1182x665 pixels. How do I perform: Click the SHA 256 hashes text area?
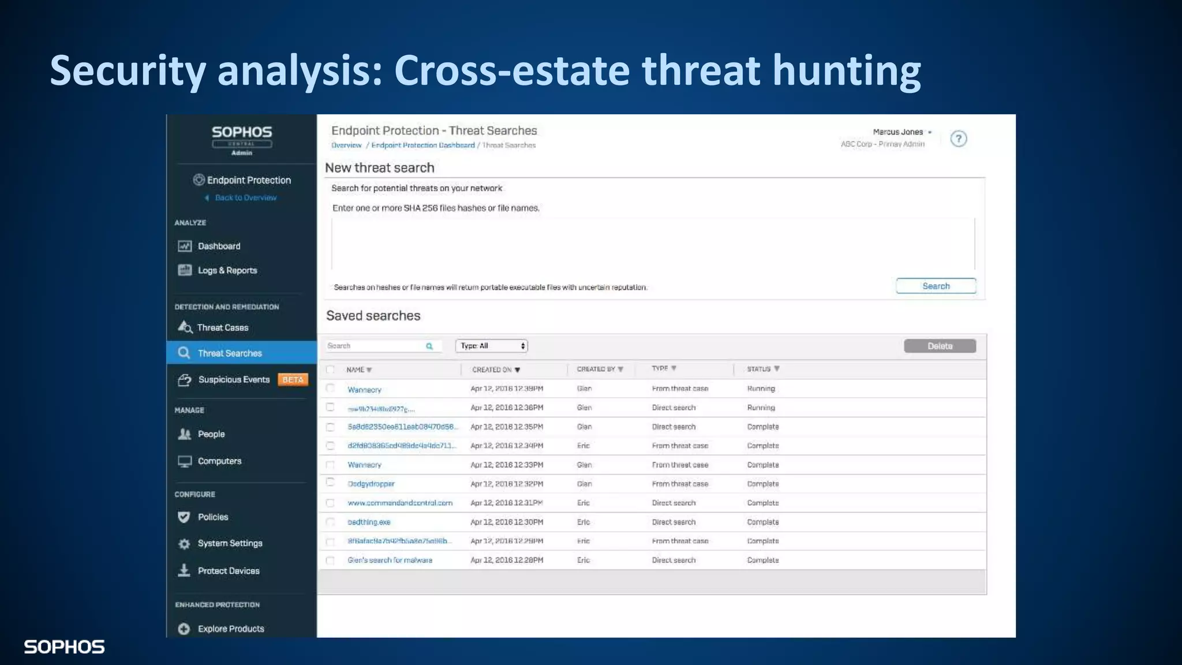[x=653, y=244]
